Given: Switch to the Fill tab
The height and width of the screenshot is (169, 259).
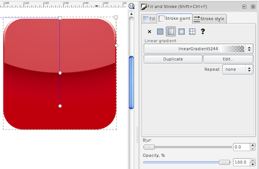Looking at the screenshot, I should click(x=149, y=19).
